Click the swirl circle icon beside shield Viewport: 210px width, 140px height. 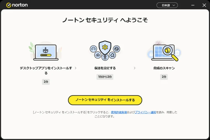tap(117, 49)
